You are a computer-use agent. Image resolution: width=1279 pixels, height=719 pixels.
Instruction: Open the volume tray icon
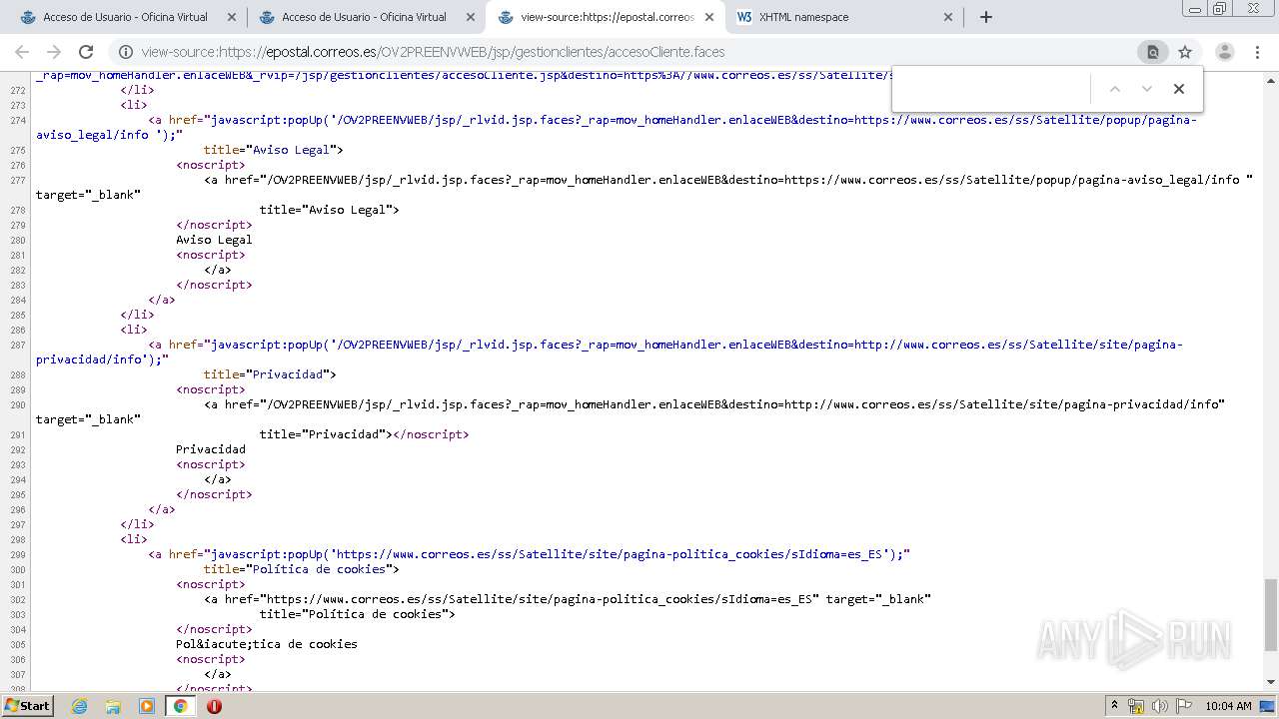(1160, 706)
